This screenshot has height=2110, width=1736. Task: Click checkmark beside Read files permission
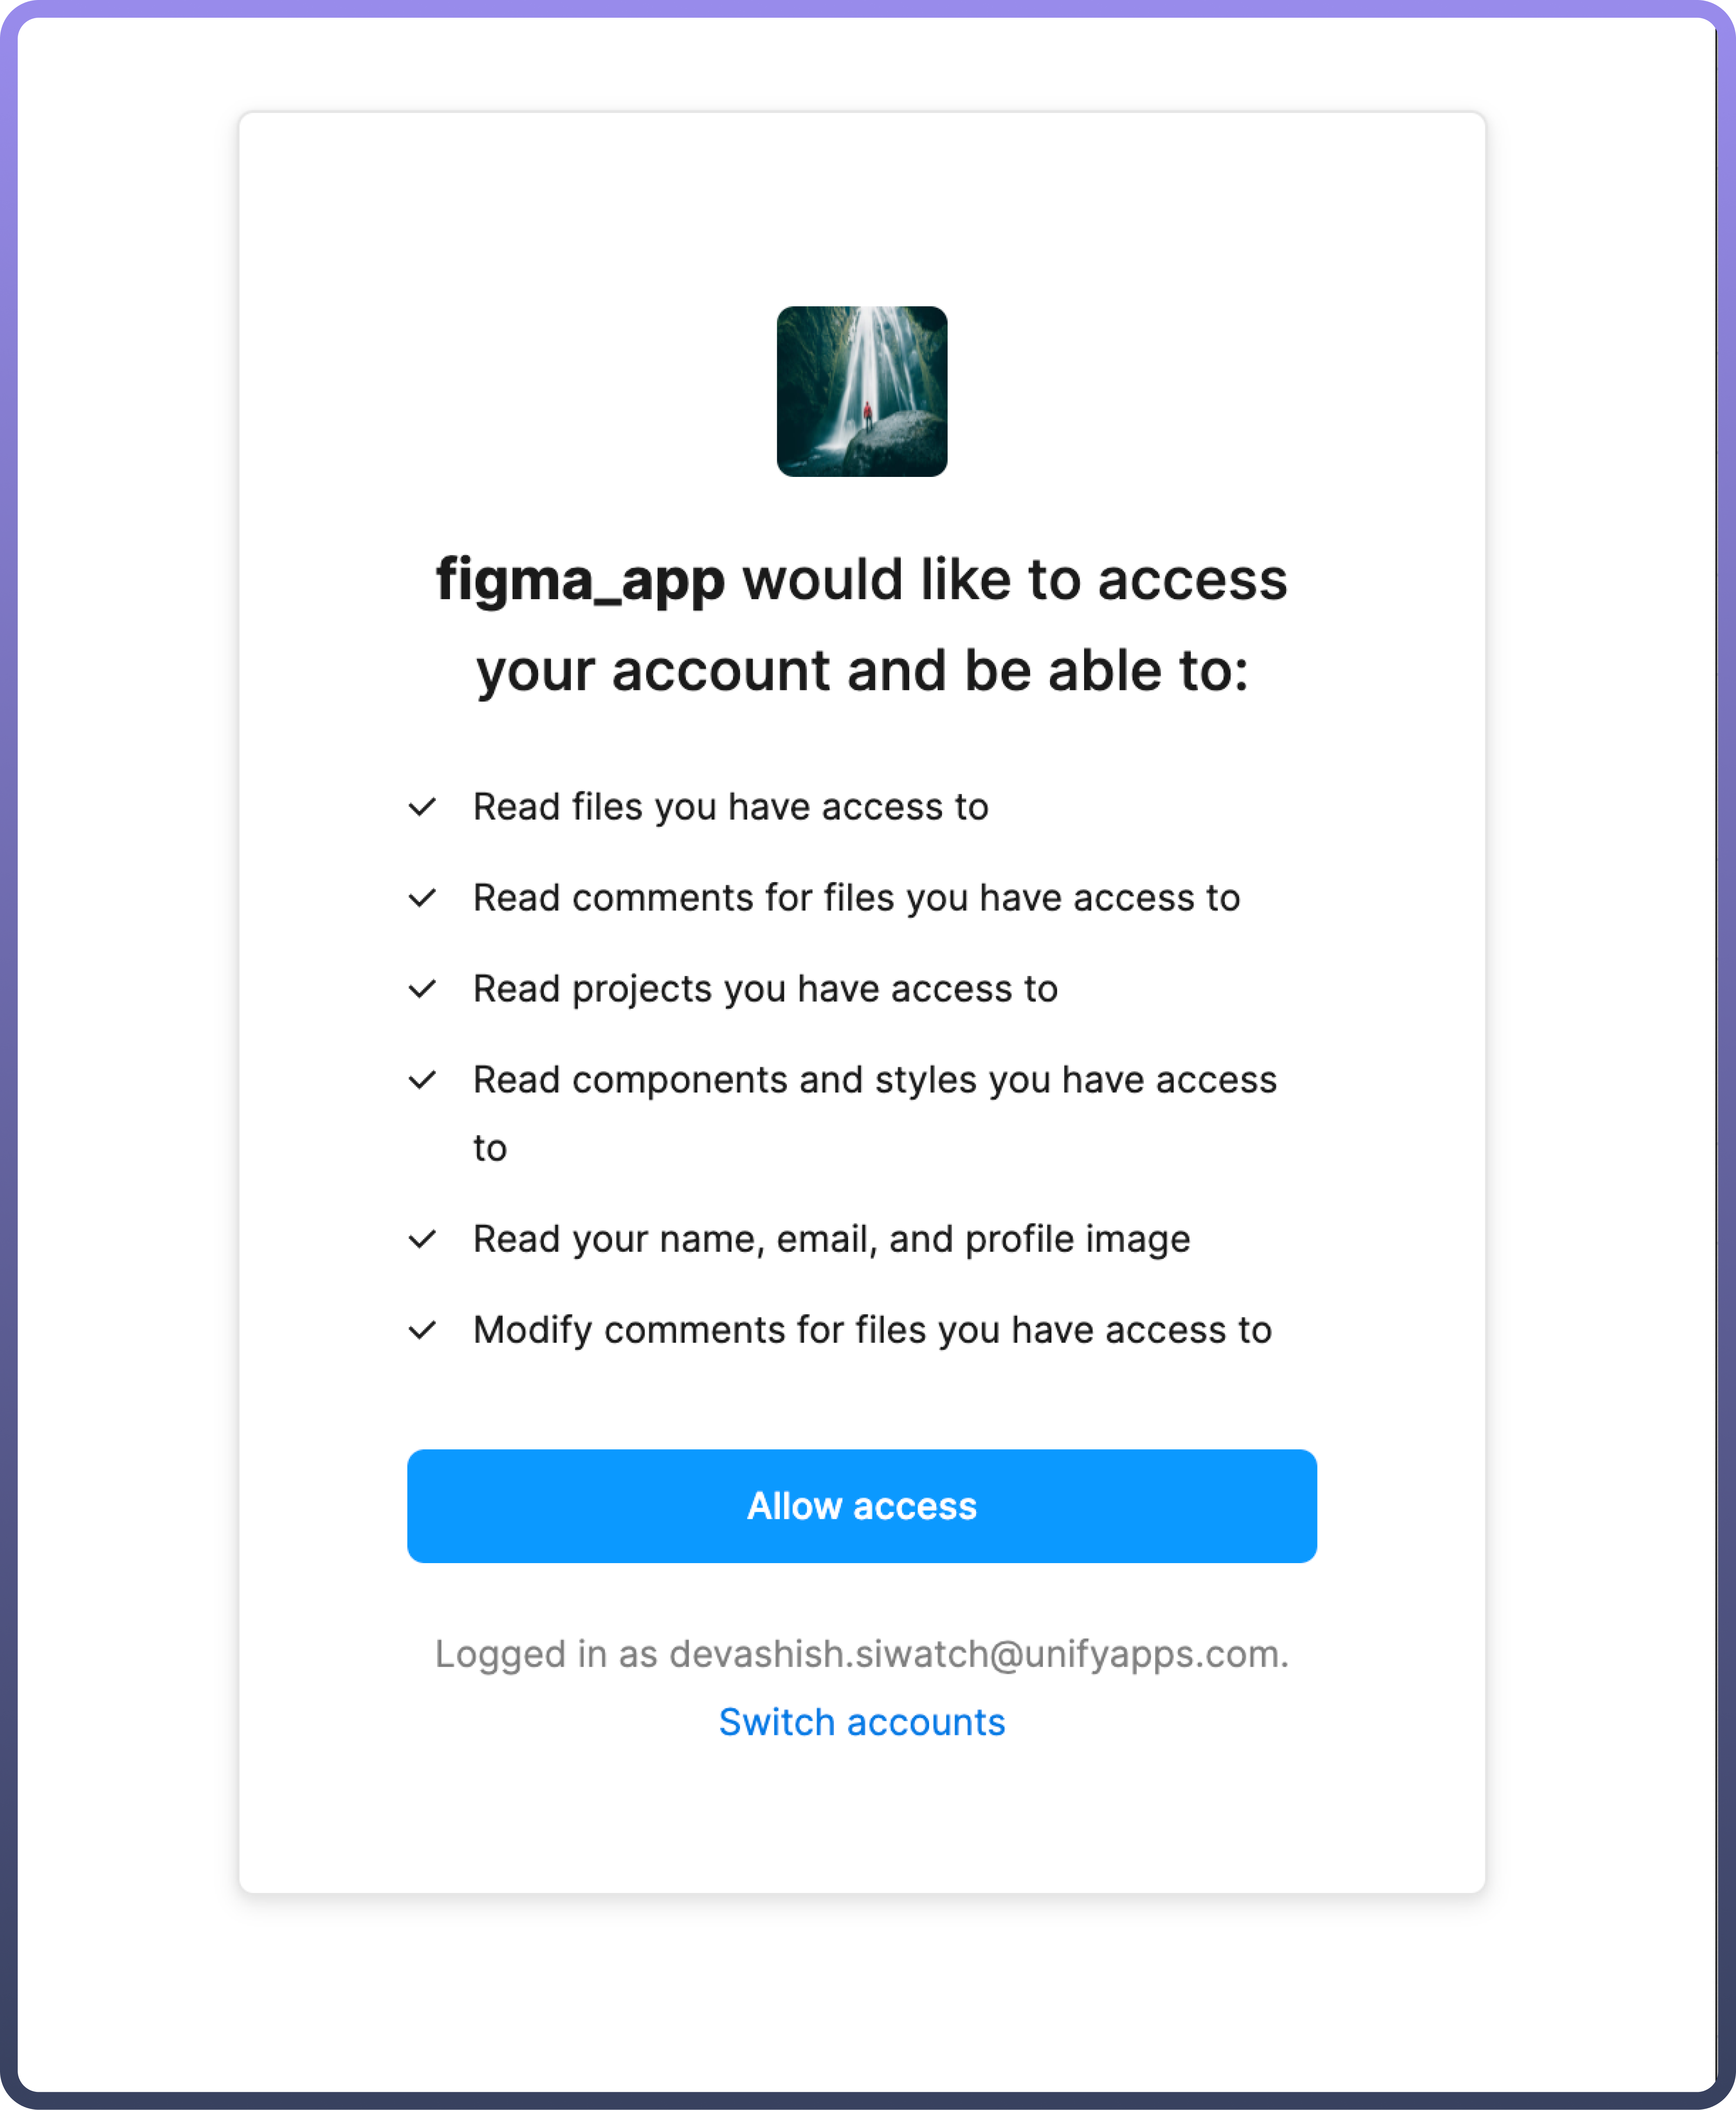click(x=423, y=807)
